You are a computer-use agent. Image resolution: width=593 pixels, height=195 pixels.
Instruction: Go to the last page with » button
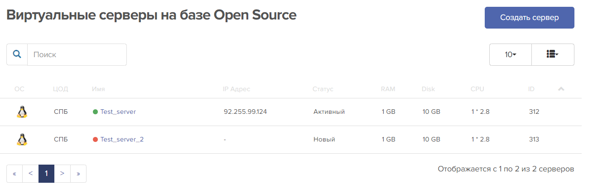click(x=78, y=173)
